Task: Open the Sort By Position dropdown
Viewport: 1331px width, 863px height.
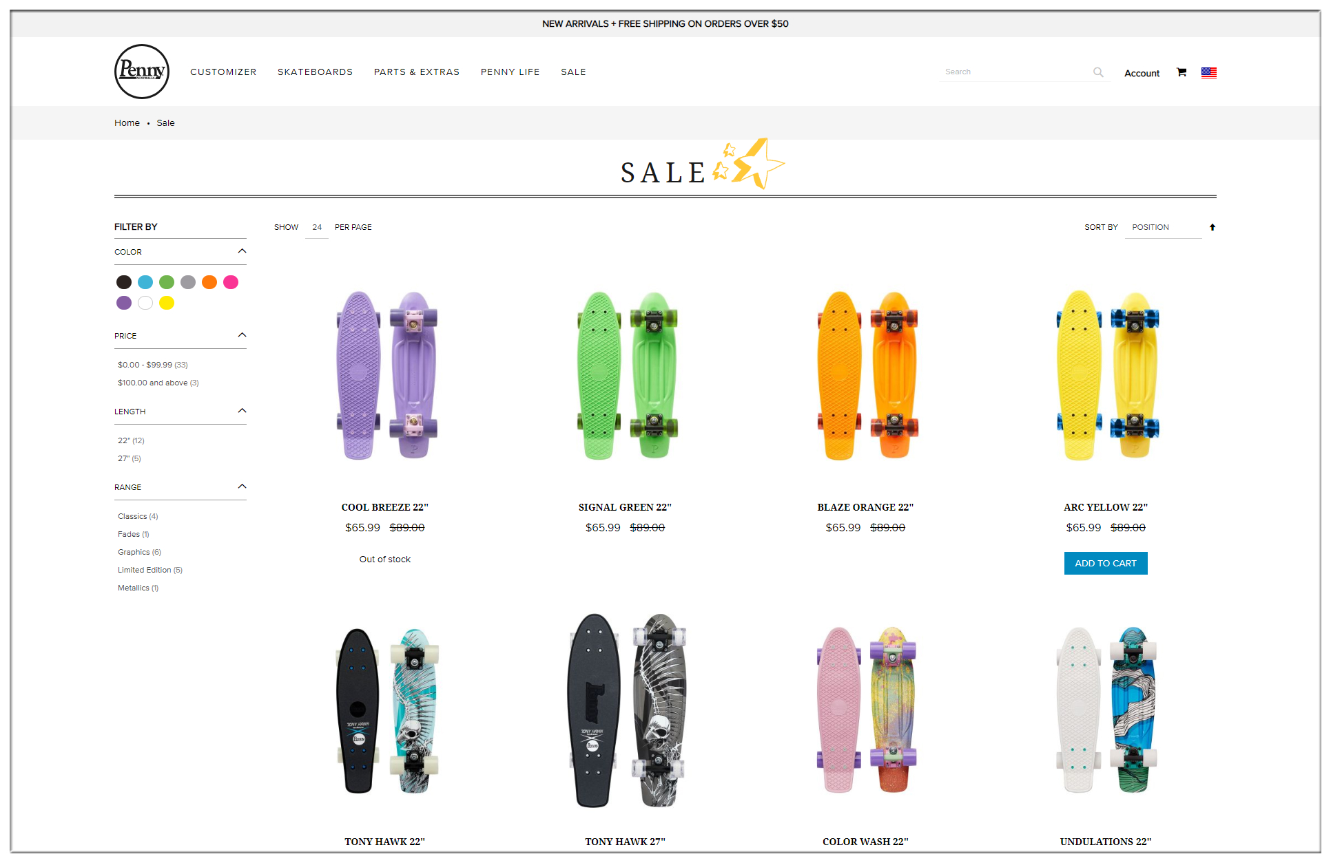Action: pos(1163,227)
